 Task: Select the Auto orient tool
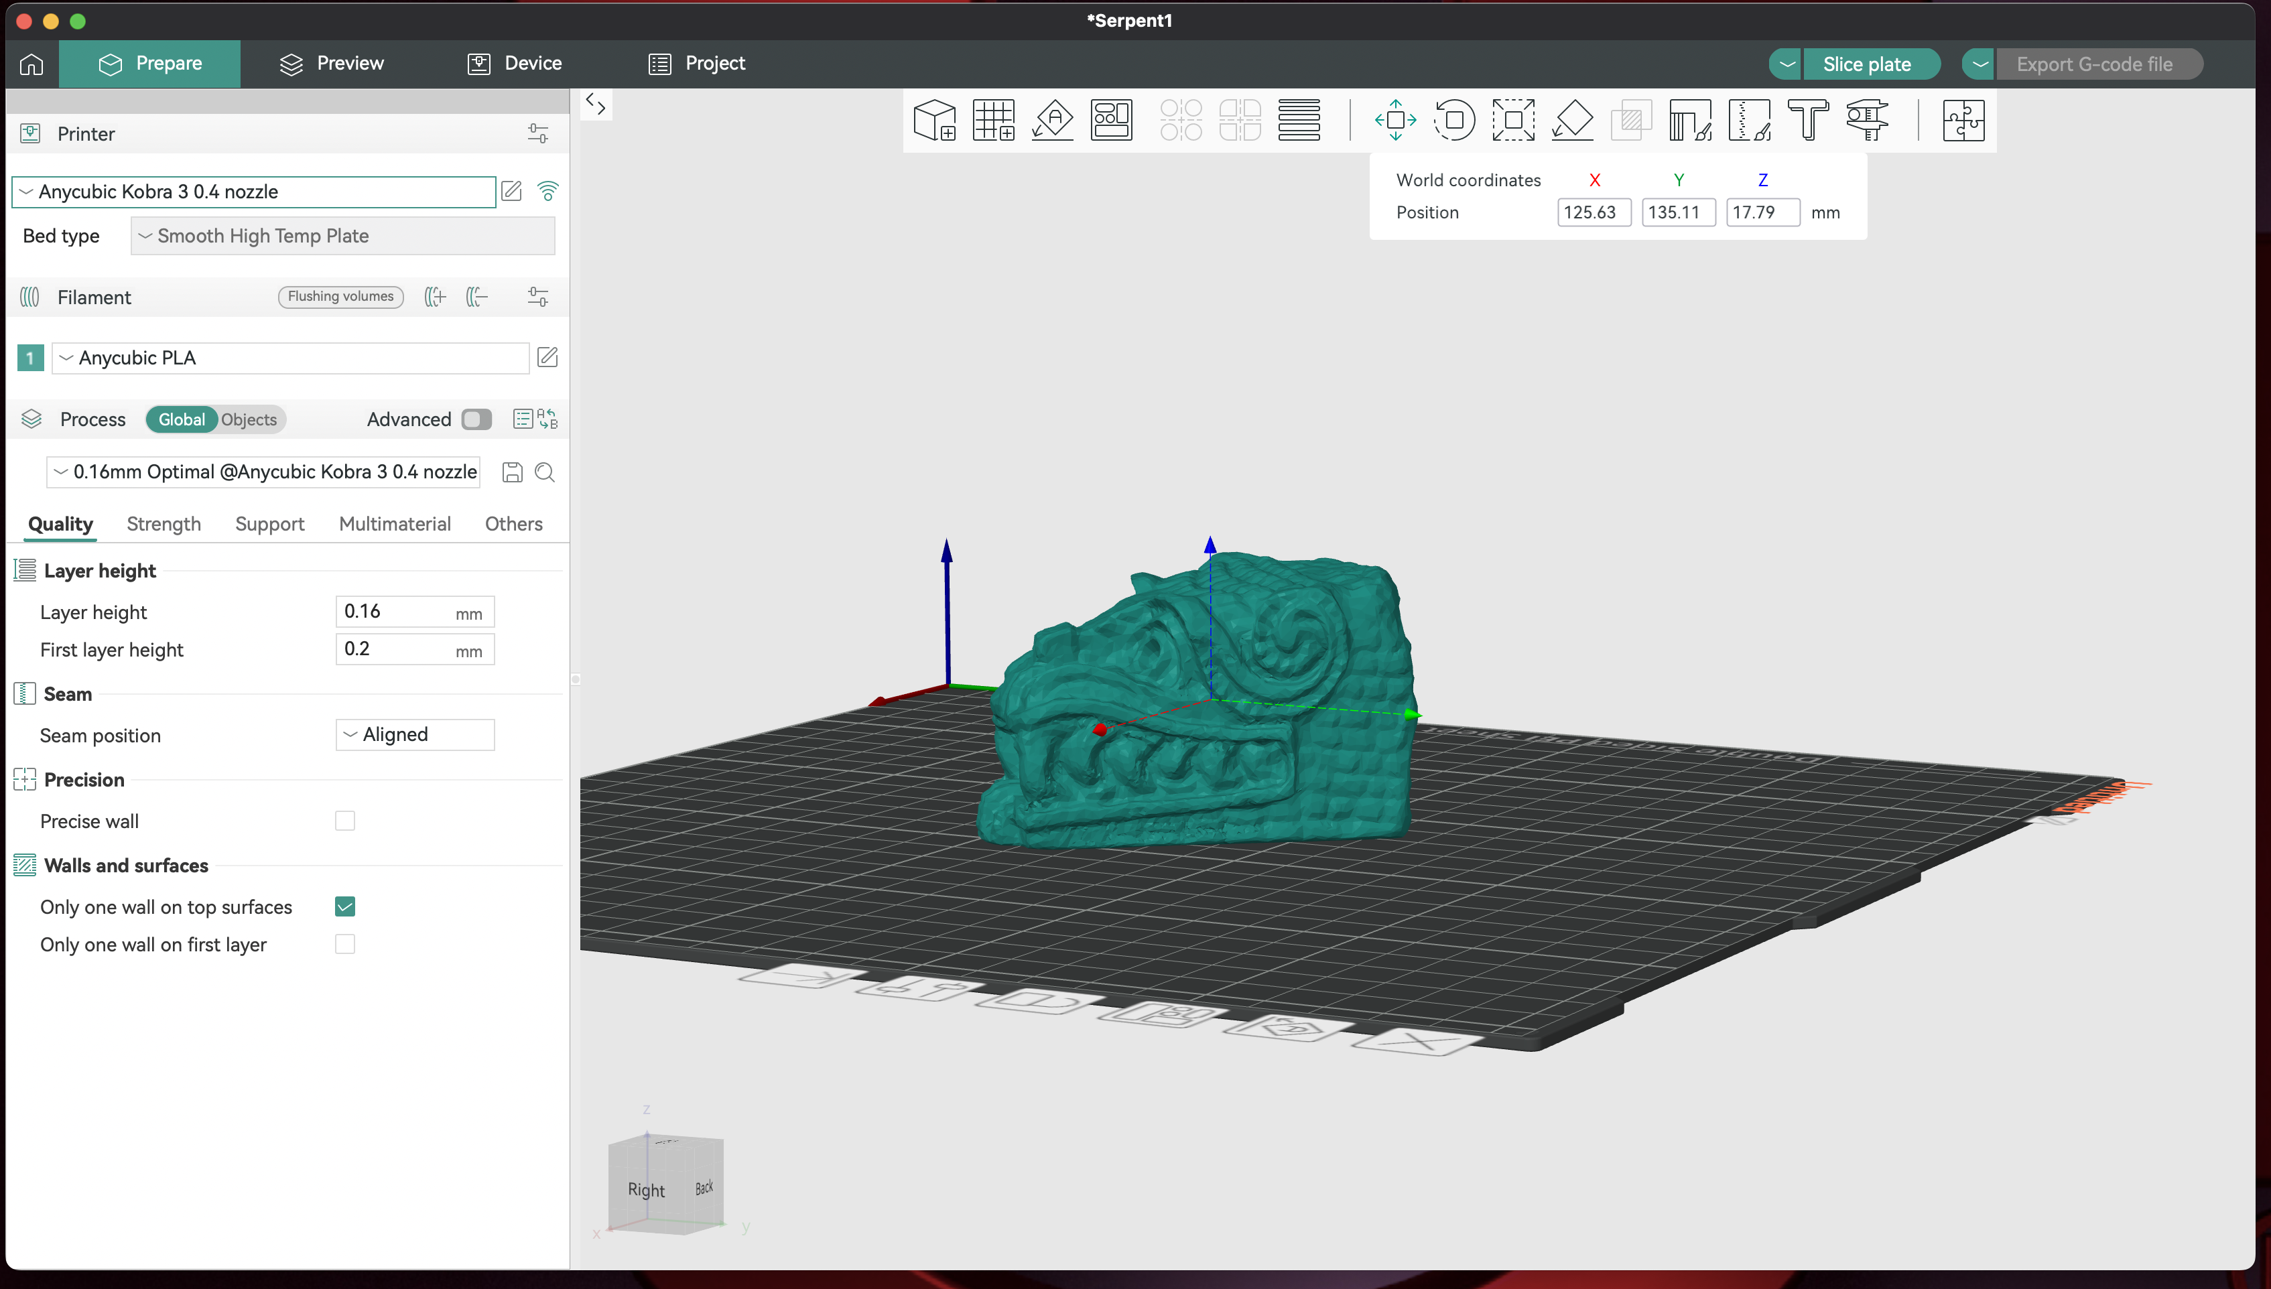(1052, 121)
